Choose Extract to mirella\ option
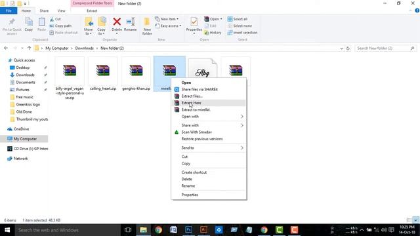Image resolution: width=420 pixels, height=236 pixels. tap(209, 109)
